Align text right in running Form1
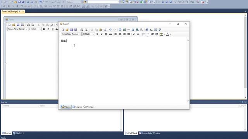 124,34
